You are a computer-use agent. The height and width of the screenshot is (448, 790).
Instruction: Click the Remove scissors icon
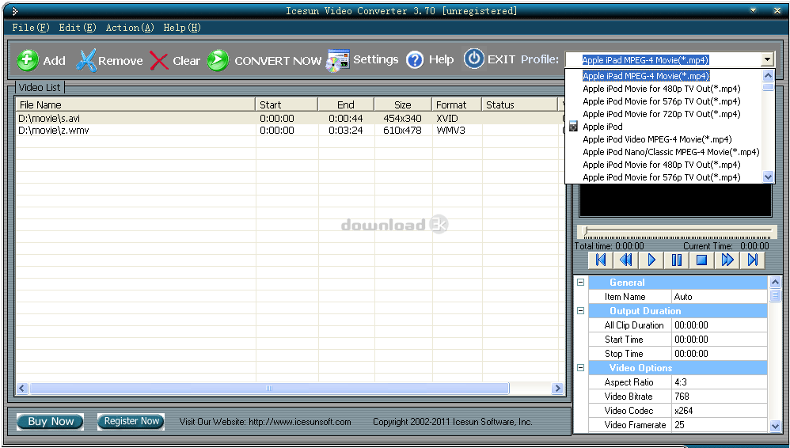[85, 60]
